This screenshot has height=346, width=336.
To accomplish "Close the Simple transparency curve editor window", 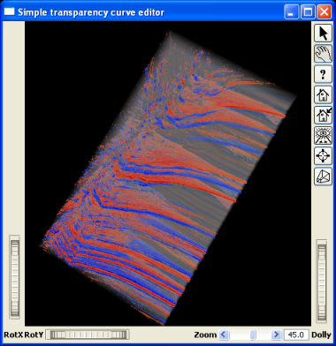I will 324,12.
